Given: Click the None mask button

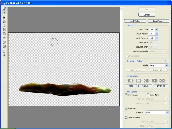Looking at the screenshot, I should tap(131, 86).
